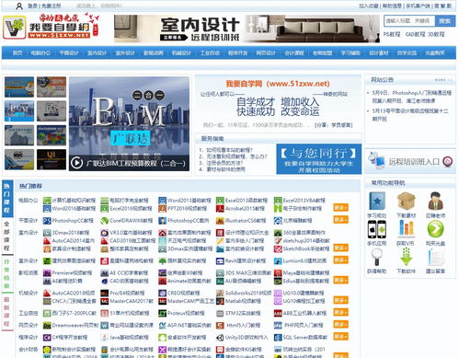Click the Word2013基础教程 icon
Image resolution: width=459 pixels, height=358 pixels.
click(x=162, y=201)
